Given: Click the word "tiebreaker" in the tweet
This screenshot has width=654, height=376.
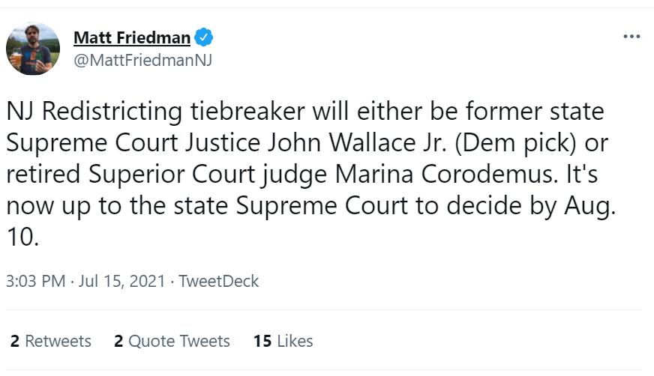Looking at the screenshot, I should click(x=236, y=113).
